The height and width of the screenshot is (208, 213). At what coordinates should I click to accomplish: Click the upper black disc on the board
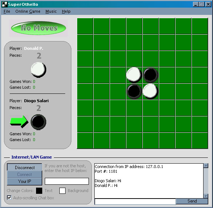150,75
